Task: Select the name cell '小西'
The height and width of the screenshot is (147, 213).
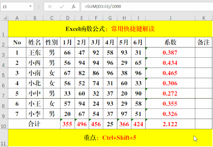Action: coord(35,63)
